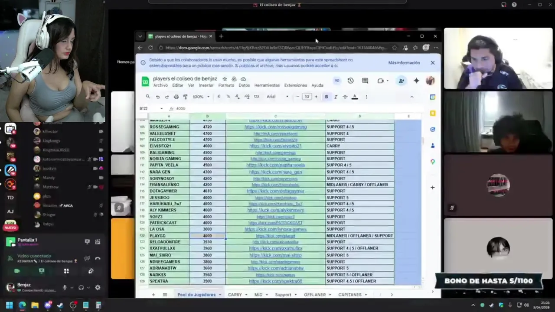Screen dimensions: 555x312
Task: Click the font size 10 field
Action: point(307,97)
